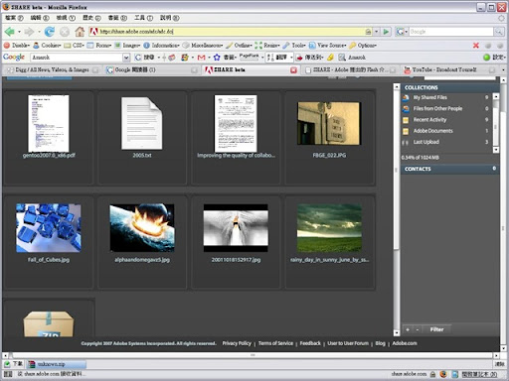Expand the Google toolbar search history dropdown

click(126, 58)
